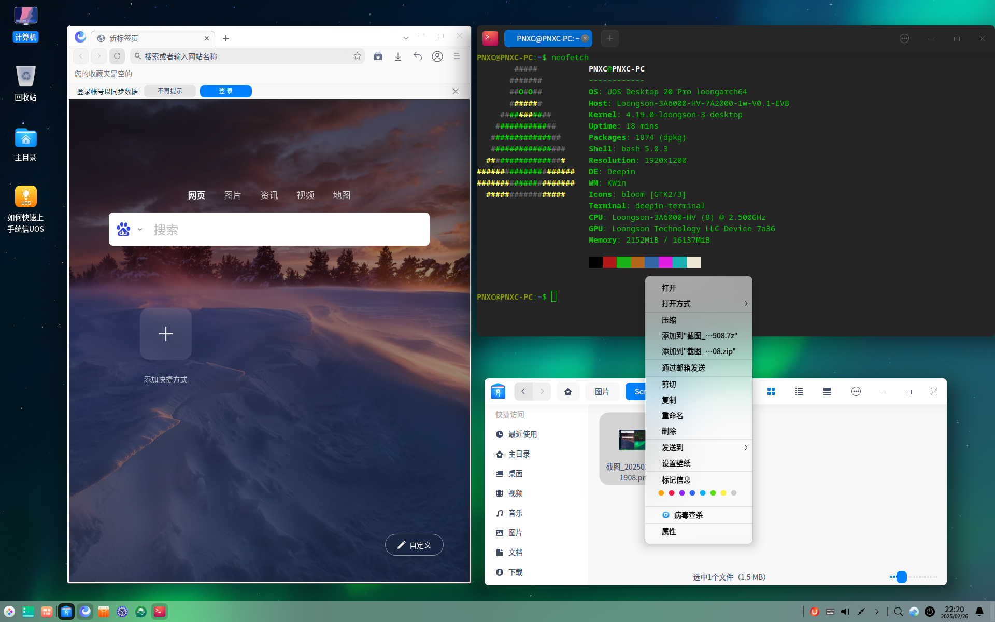Click the 不再提示 button
The height and width of the screenshot is (622, 995).
pos(170,91)
